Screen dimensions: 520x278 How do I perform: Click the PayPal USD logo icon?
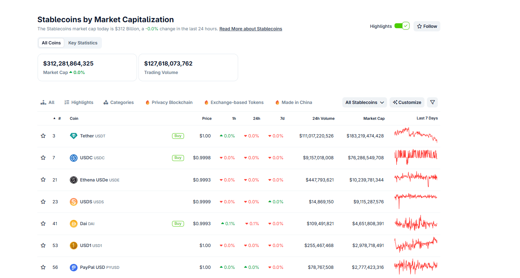point(73,267)
